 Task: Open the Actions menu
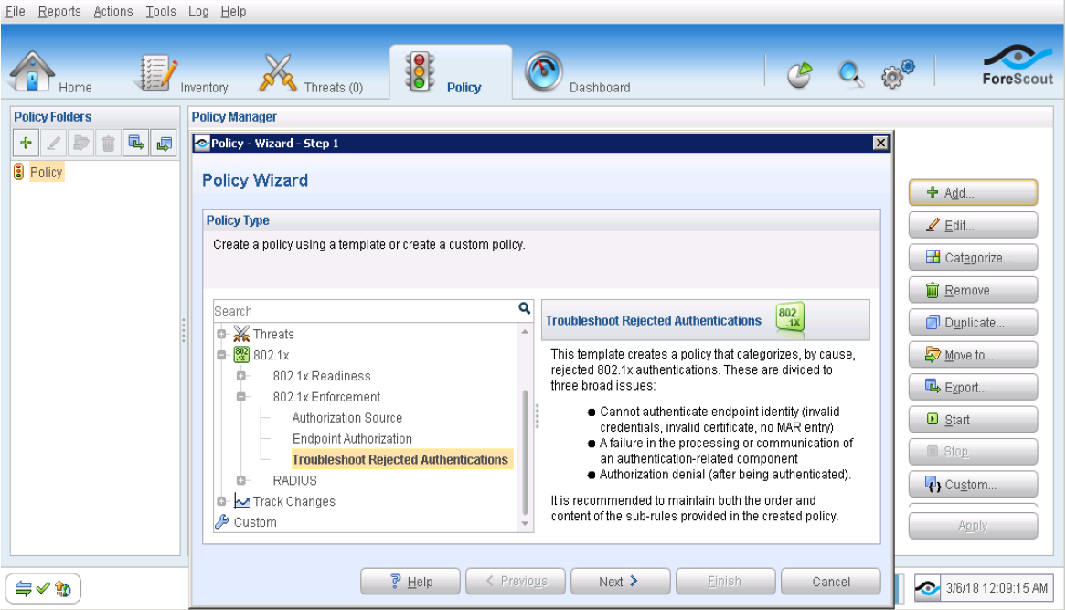[112, 12]
